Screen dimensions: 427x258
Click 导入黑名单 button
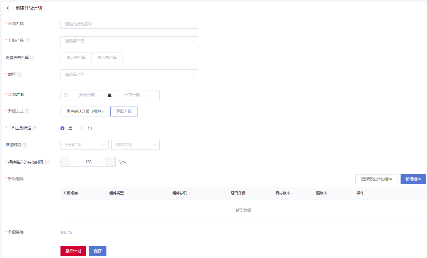coord(76,57)
